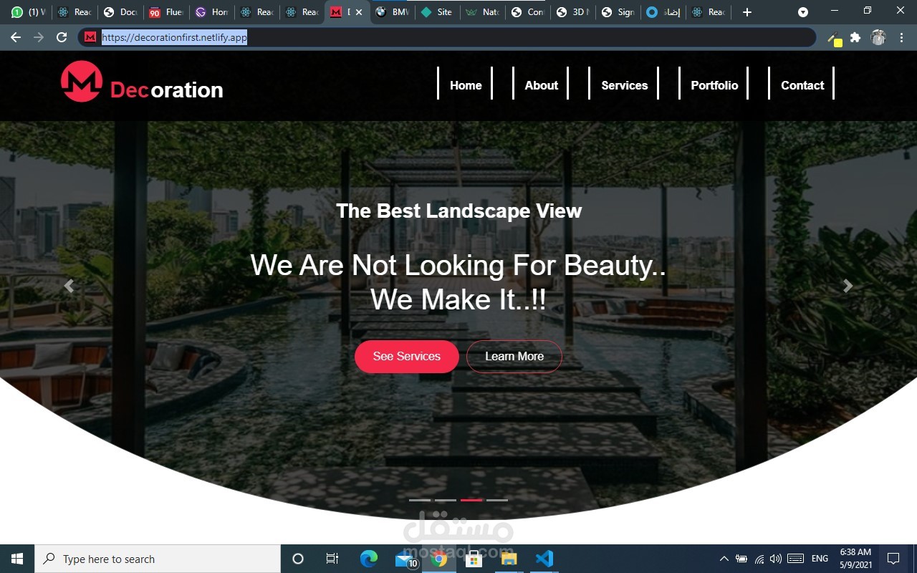Image resolution: width=917 pixels, height=573 pixels.
Task: Open the volume speaker tray icon
Action: coord(776,559)
